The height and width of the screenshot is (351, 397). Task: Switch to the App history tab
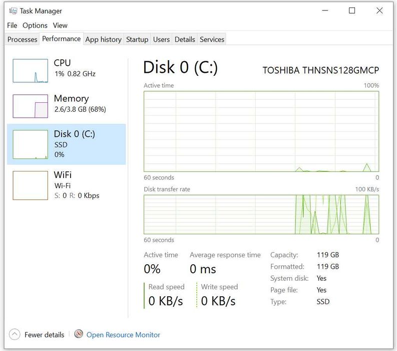click(103, 39)
